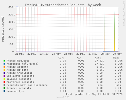Click the gray bad signature swatch
Viewport: 126px width, 100px height.
coord(4,85)
